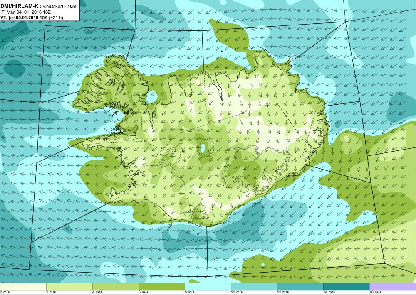The height and width of the screenshot is (295, 416).
Task: Click the '16 m/s' legend label
Action: pos(375,293)
